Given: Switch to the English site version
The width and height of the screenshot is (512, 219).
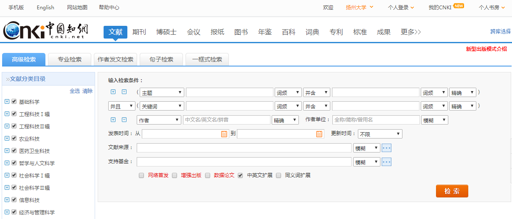Looking at the screenshot, I should [45, 7].
